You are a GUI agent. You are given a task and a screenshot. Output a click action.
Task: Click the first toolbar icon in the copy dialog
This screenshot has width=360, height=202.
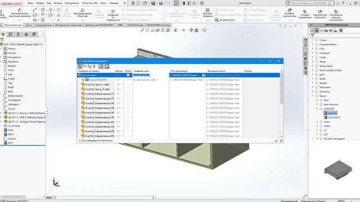(x=80, y=66)
